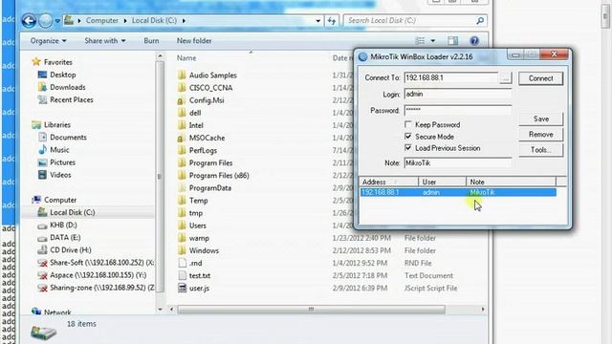Image resolution: width=612 pixels, height=344 pixels.
Task: Open the Tools... button in WinBox
Action: 540,150
